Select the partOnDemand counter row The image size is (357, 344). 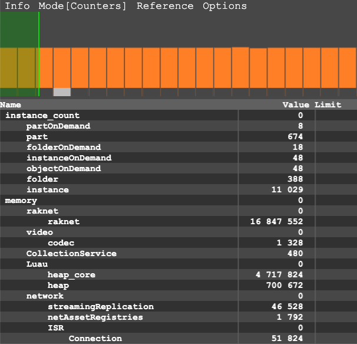tap(178, 126)
